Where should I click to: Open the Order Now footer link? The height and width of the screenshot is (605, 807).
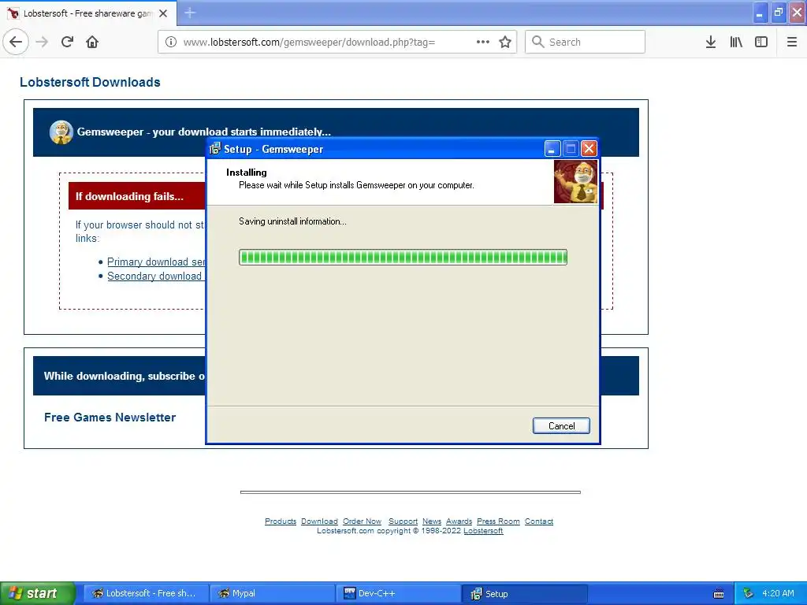(x=362, y=521)
